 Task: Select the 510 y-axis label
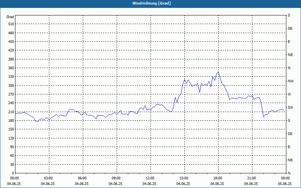(11, 24)
